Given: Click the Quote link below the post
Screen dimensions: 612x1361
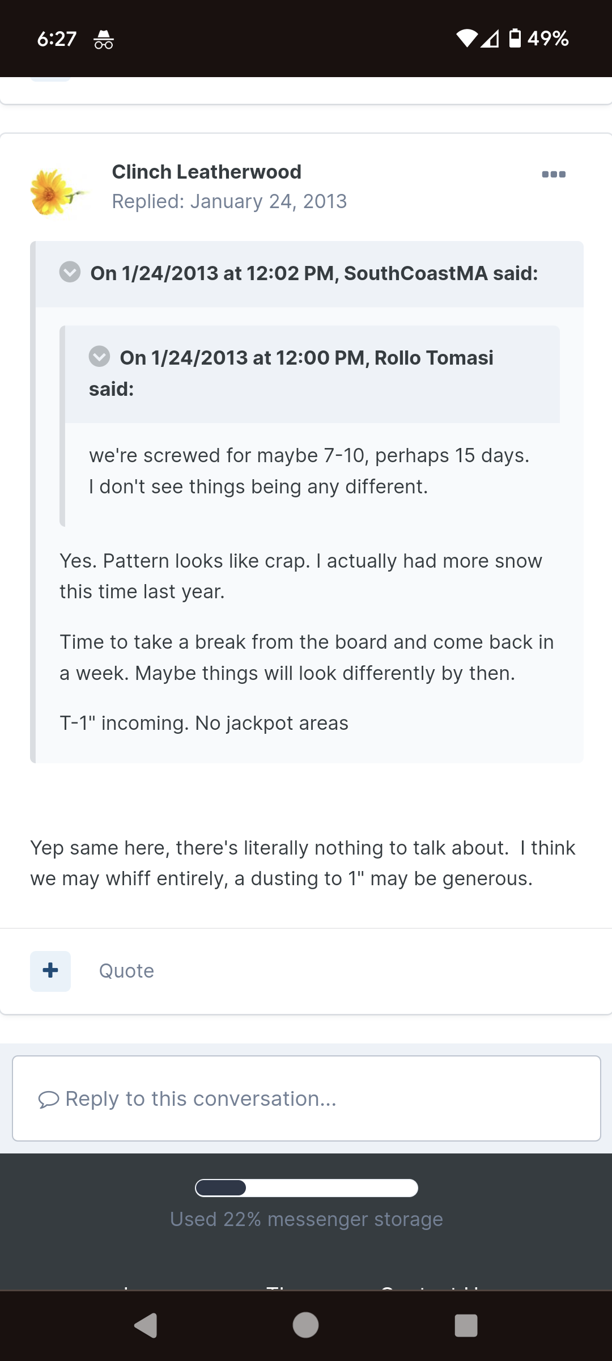Looking at the screenshot, I should tap(126, 971).
